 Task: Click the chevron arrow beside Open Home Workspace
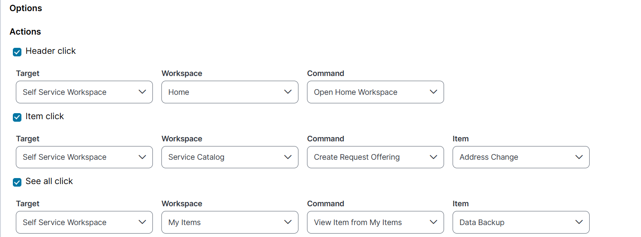[x=433, y=92]
